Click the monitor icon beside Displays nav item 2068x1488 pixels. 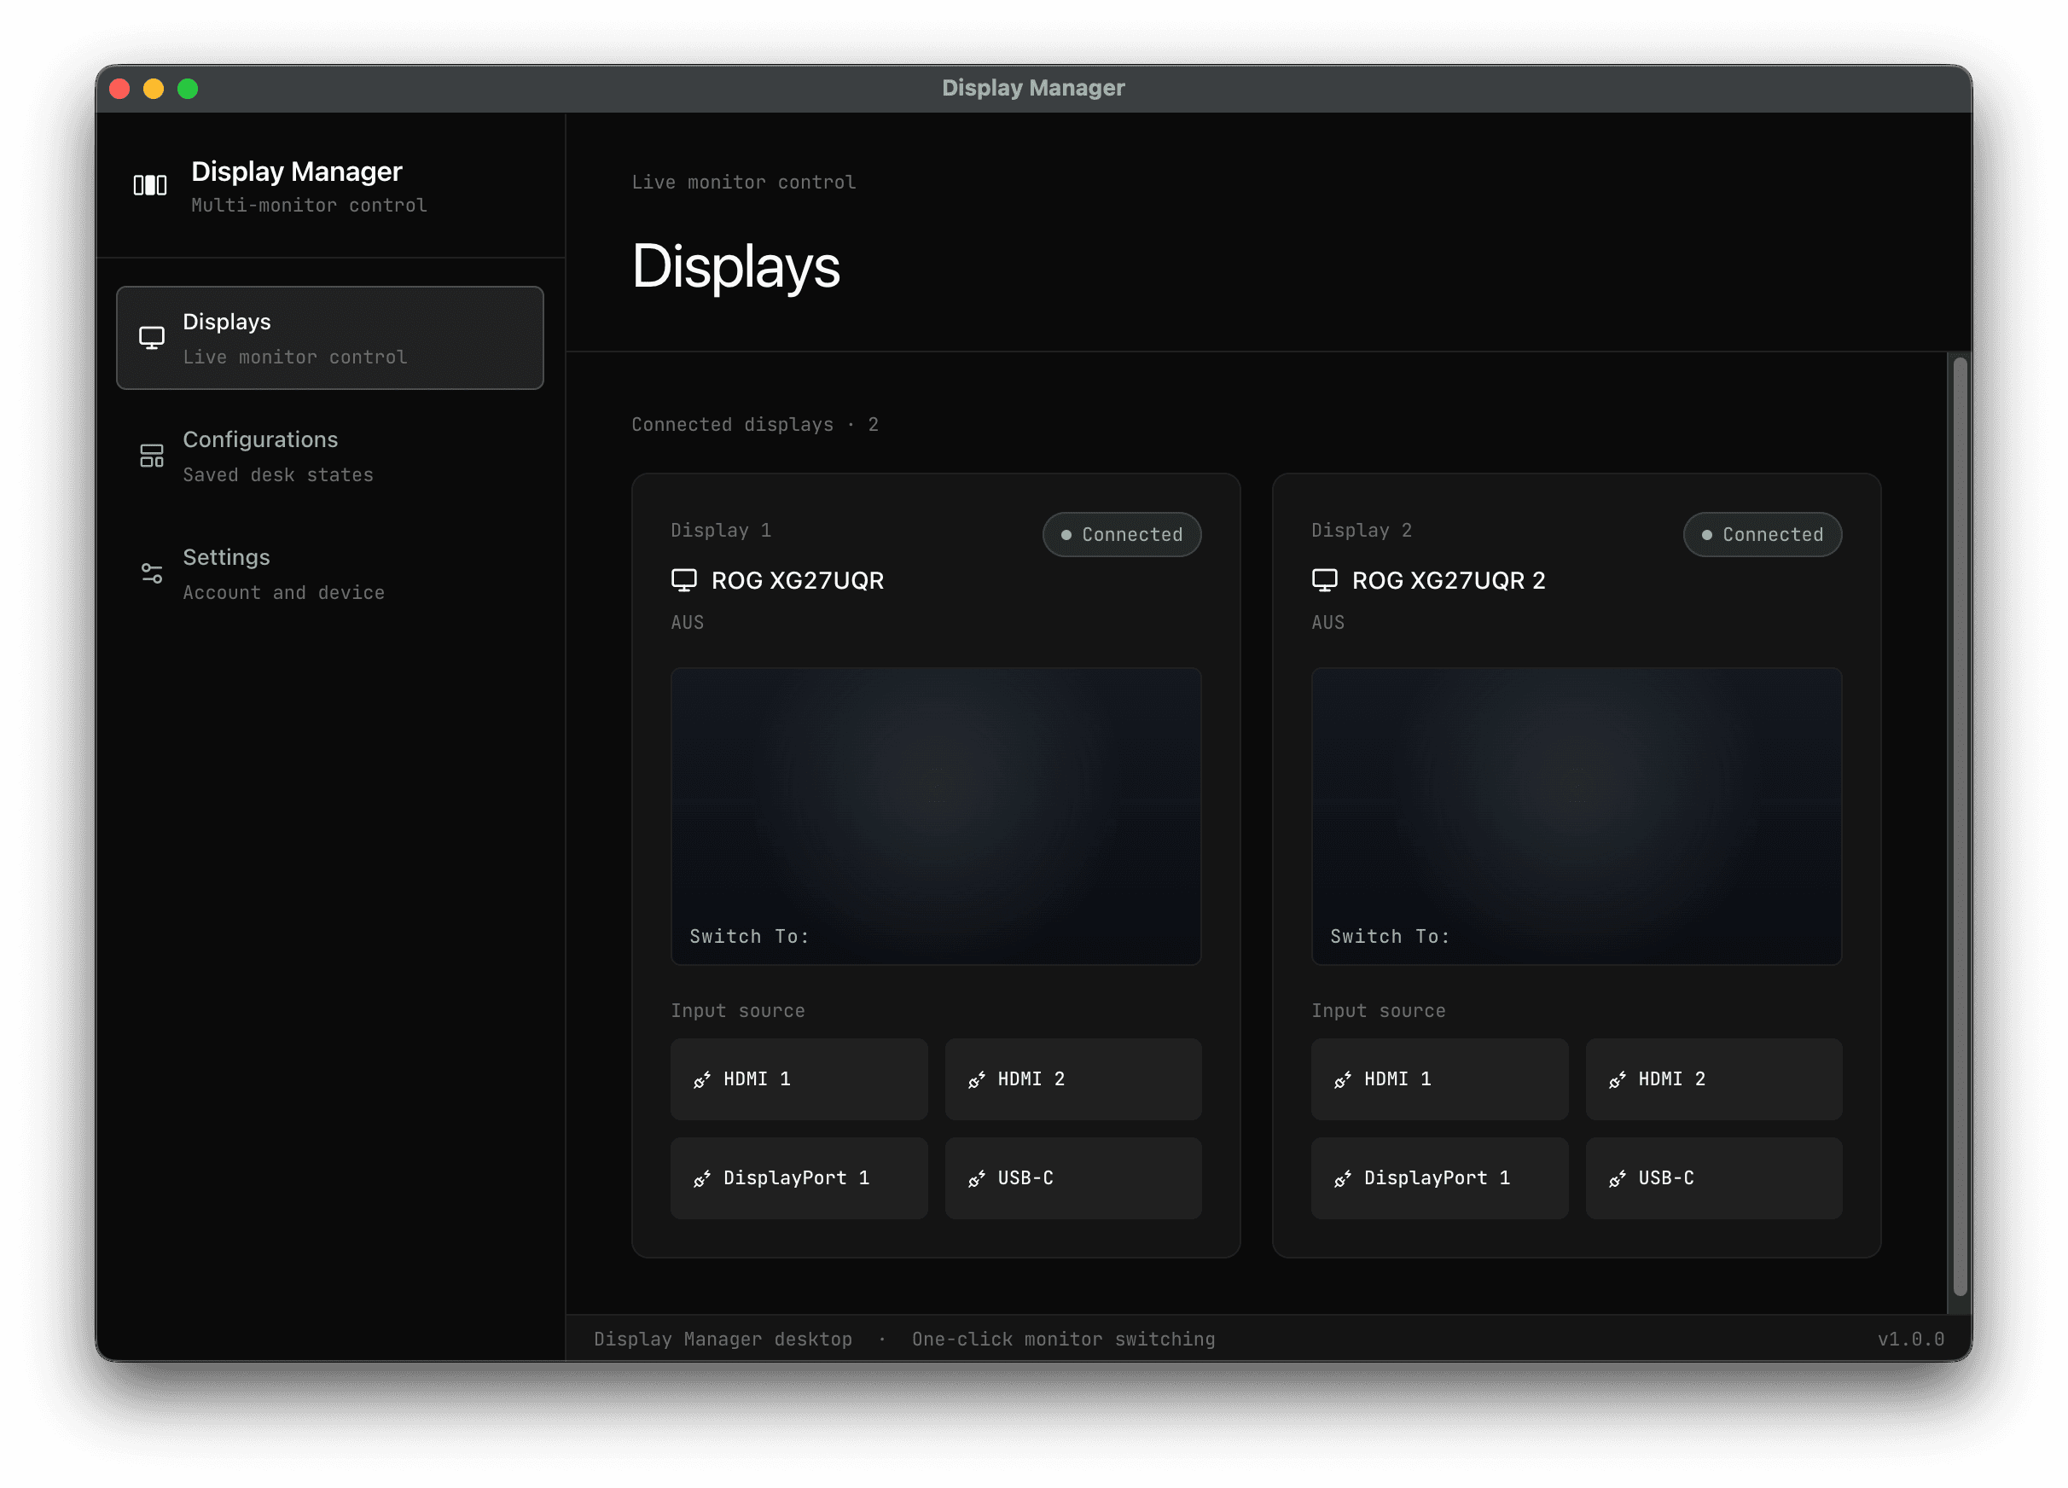[151, 338]
